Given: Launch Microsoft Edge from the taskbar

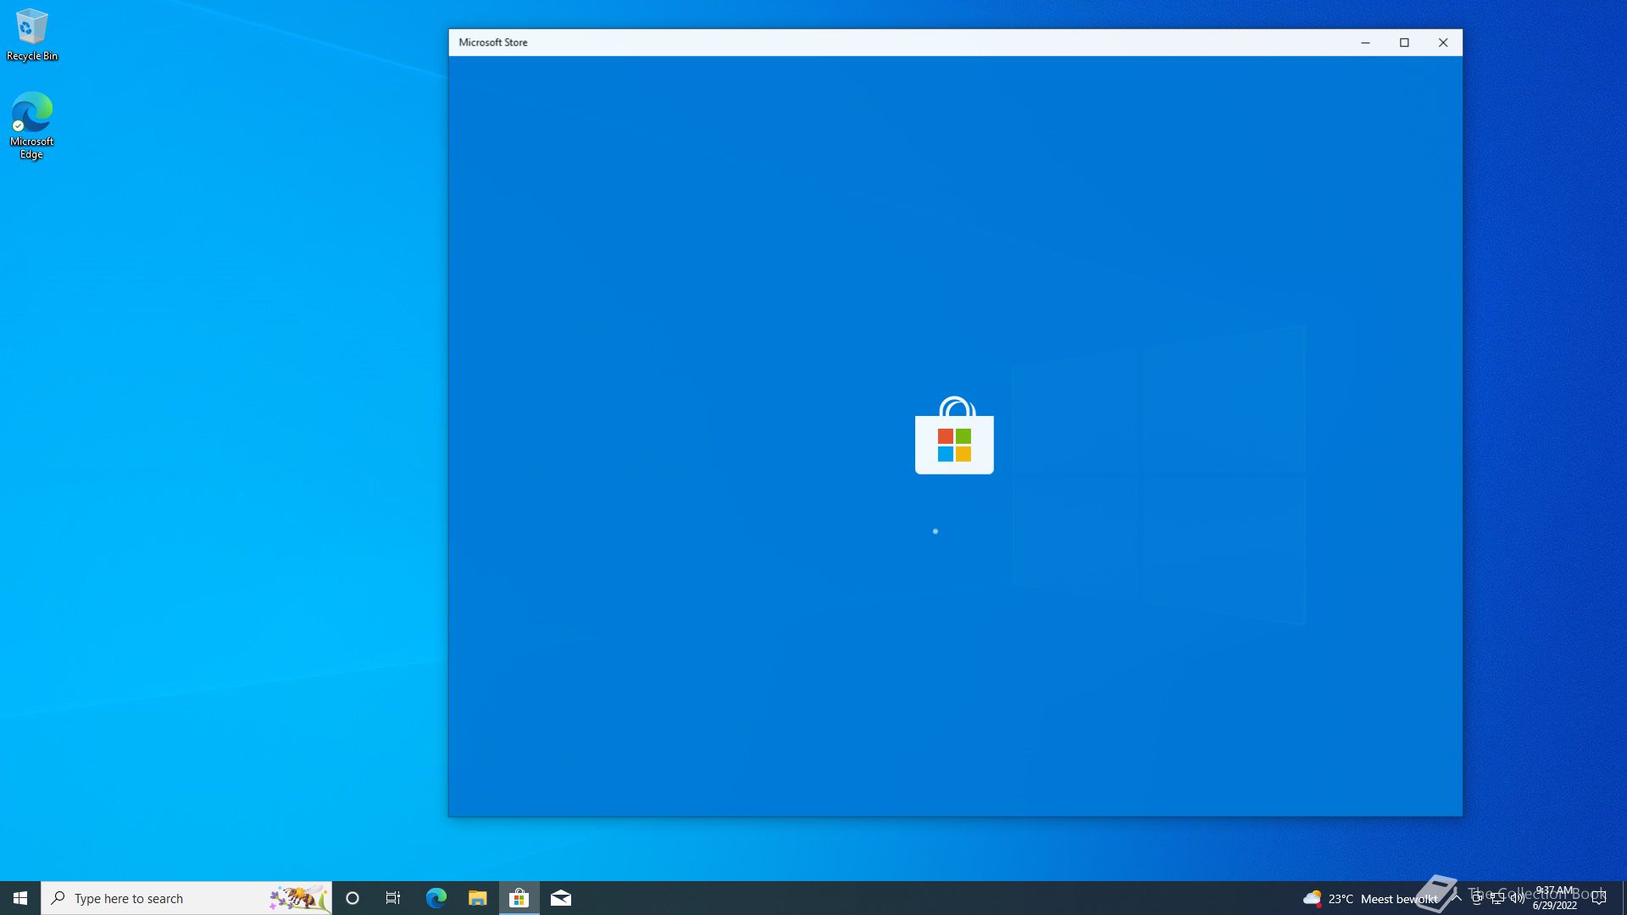Looking at the screenshot, I should 436,898.
